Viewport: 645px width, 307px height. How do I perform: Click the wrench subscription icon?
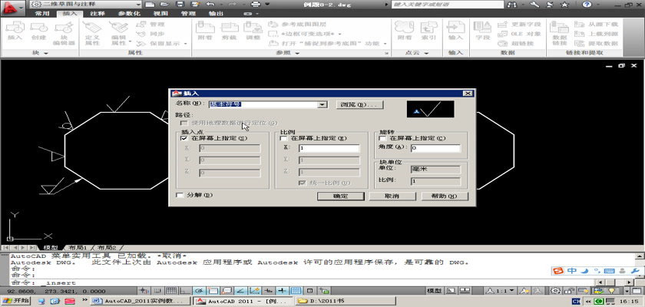pyautogui.click(x=534, y=5)
